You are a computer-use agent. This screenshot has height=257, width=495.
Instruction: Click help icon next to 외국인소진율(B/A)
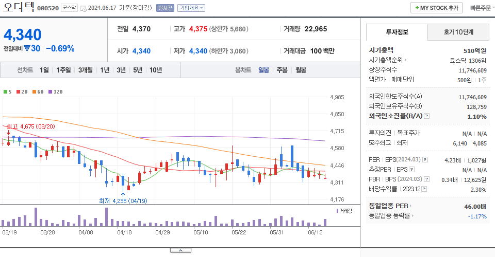click(426, 116)
